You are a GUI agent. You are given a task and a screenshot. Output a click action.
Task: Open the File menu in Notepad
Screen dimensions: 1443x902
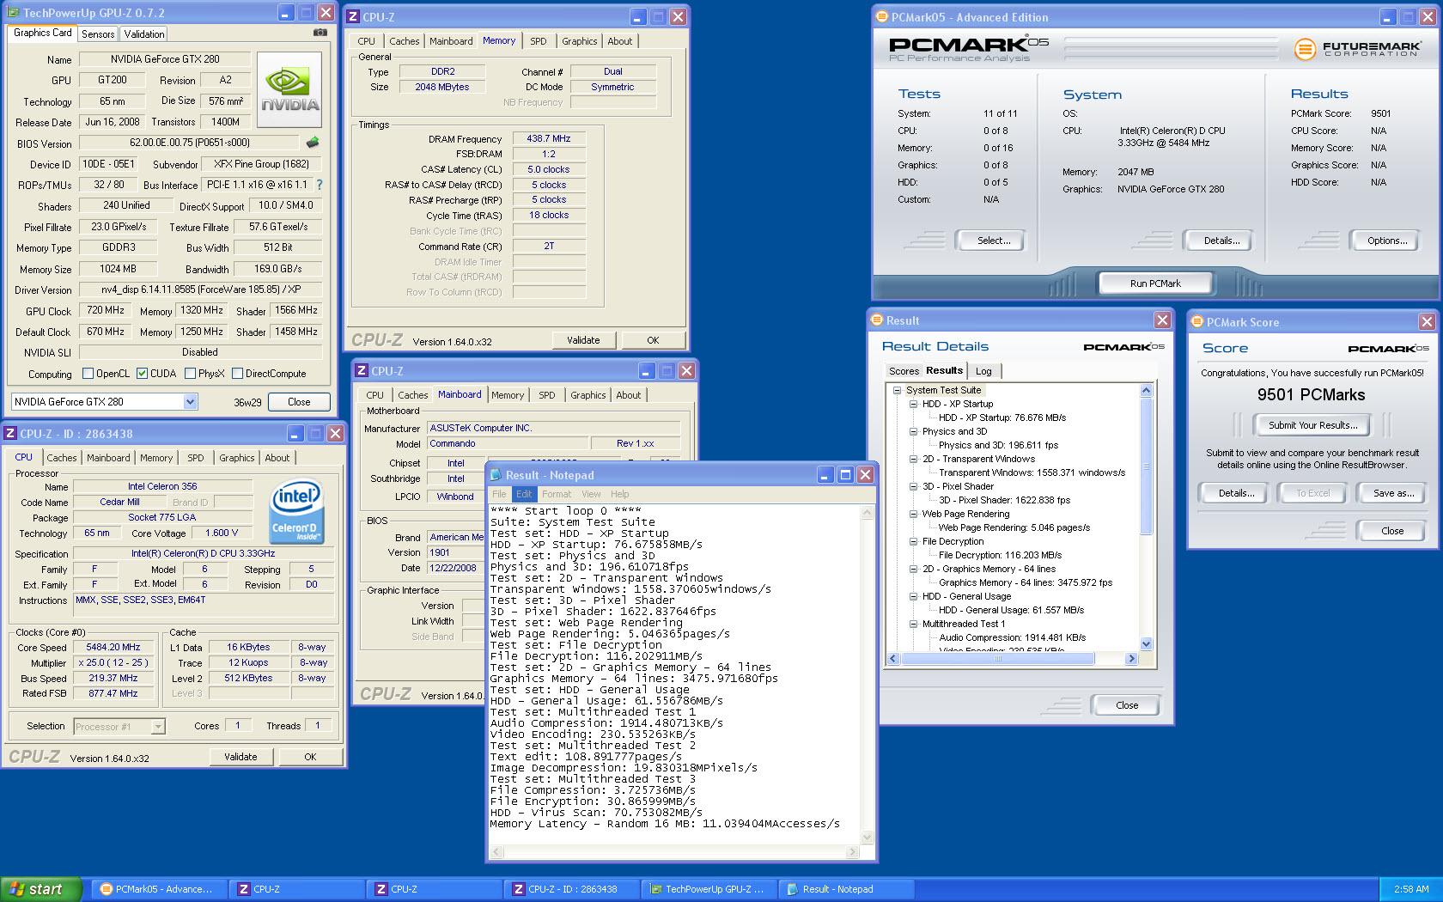pyautogui.click(x=499, y=494)
